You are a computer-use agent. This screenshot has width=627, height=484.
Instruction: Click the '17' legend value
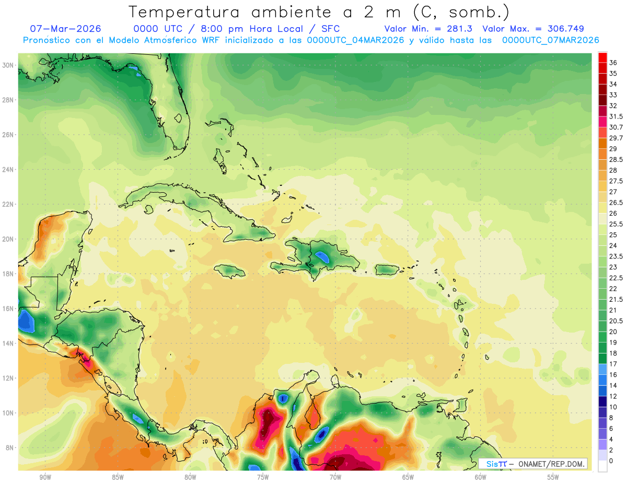tap(613, 364)
